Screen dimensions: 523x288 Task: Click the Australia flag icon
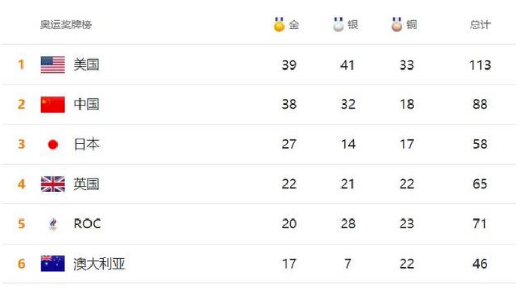(53, 263)
